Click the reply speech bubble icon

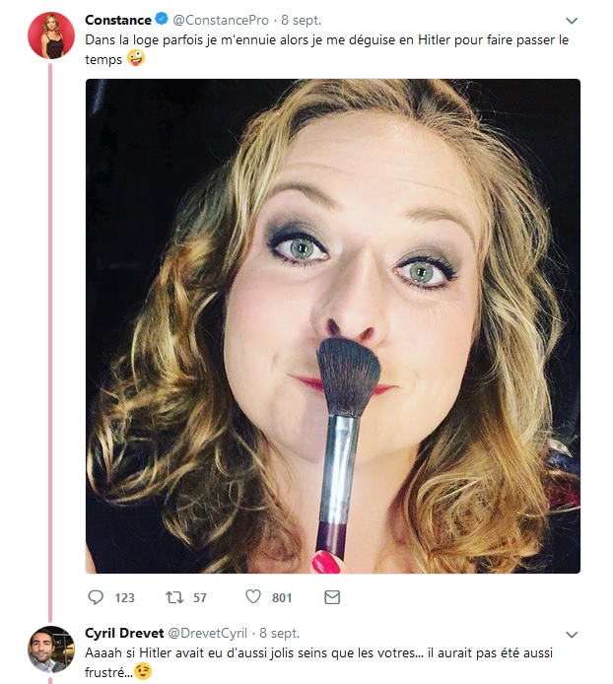click(x=96, y=597)
